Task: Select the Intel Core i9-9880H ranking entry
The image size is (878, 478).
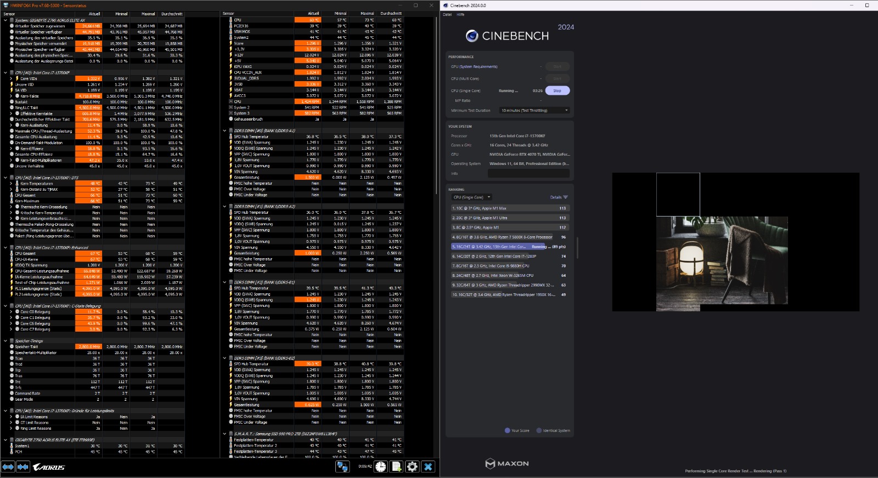Action: point(510,266)
